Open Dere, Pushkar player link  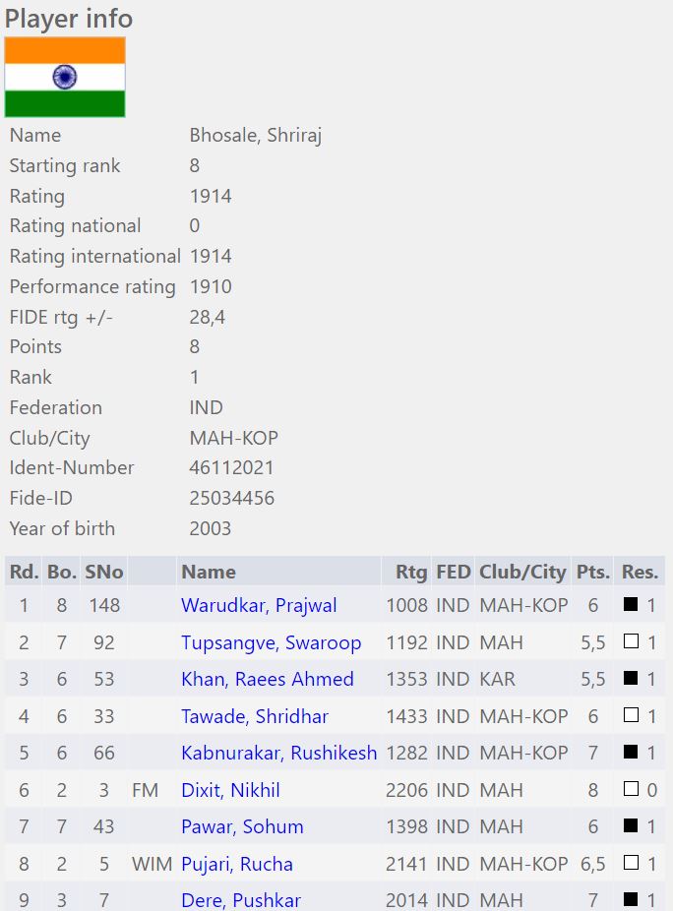click(241, 900)
